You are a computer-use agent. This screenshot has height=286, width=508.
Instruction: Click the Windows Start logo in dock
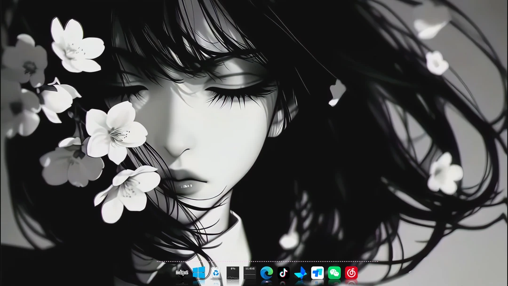coord(199,273)
